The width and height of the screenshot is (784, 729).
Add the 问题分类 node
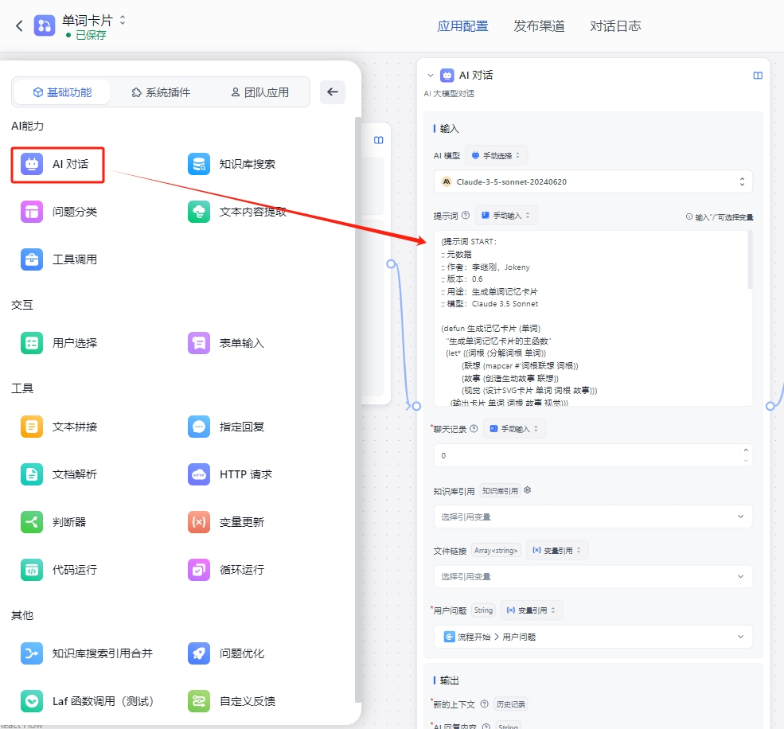(59, 212)
